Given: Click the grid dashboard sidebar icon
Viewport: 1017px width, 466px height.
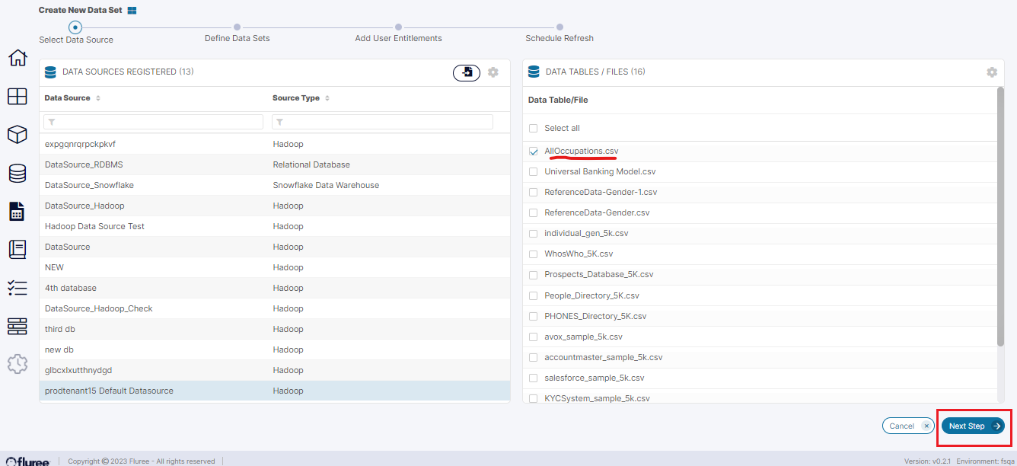Looking at the screenshot, I should [17, 97].
